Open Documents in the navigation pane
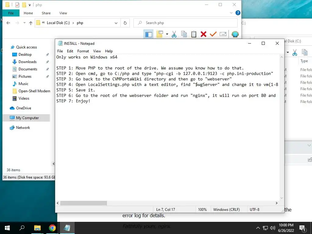 click(28, 69)
